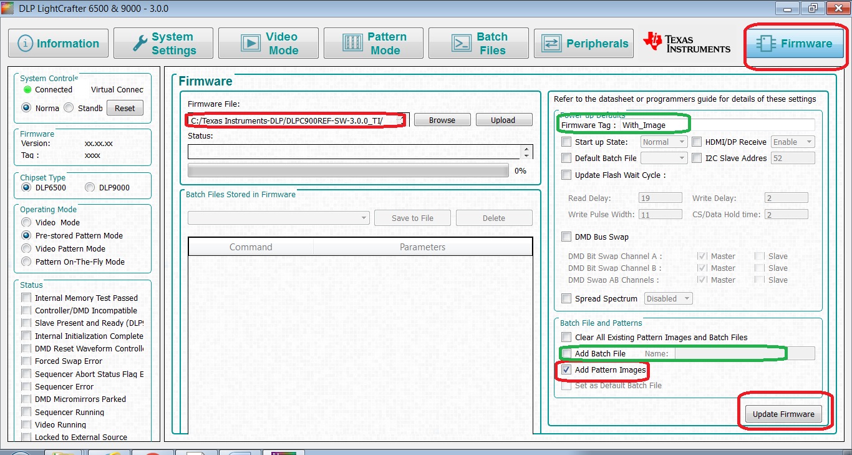The image size is (852, 455).
Task: Tick the Default Batch File checkbox
Action: (566, 158)
